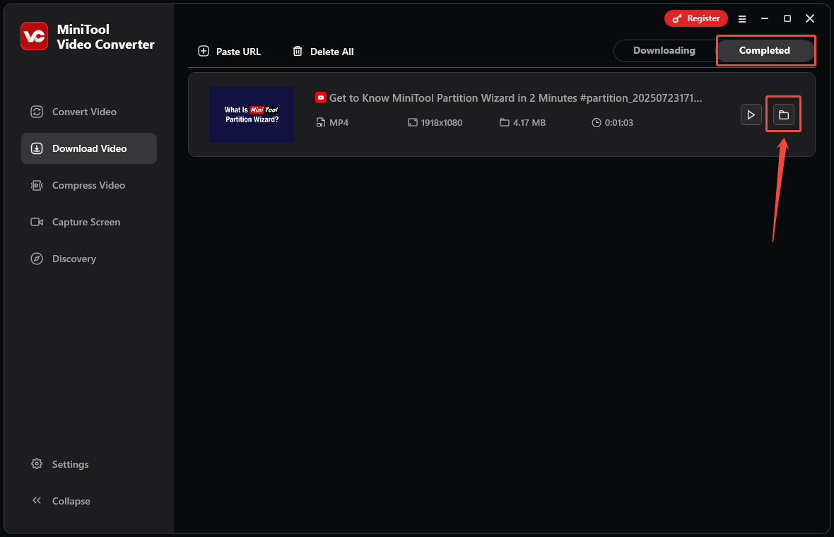Screen dimensions: 834x537
Task: Open the Convert Video section
Action: [x=74, y=112]
